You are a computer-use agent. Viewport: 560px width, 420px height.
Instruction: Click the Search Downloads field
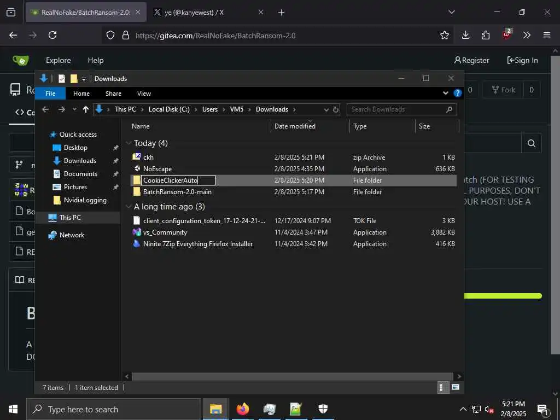401,109
